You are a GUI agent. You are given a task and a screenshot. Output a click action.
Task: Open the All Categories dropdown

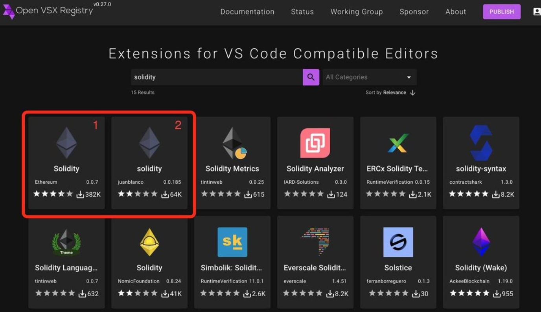click(369, 77)
